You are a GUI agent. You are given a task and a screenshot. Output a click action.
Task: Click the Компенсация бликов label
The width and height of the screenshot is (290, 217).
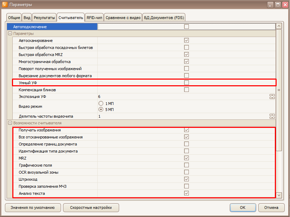pyautogui.click(x=37, y=90)
